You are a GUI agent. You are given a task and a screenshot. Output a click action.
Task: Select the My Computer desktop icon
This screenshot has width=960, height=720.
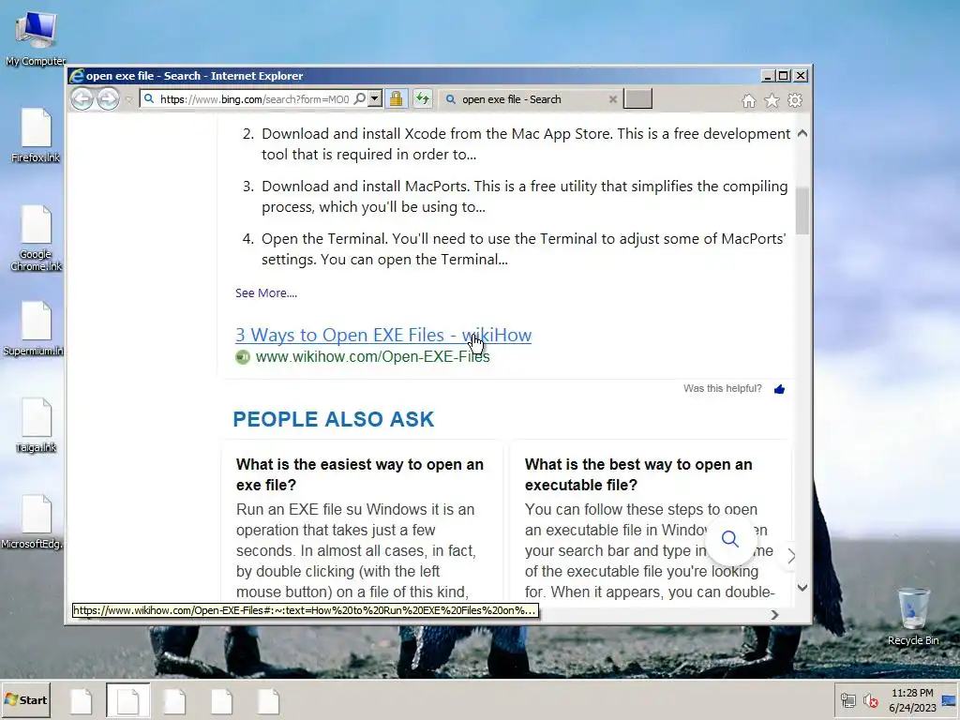36,39
